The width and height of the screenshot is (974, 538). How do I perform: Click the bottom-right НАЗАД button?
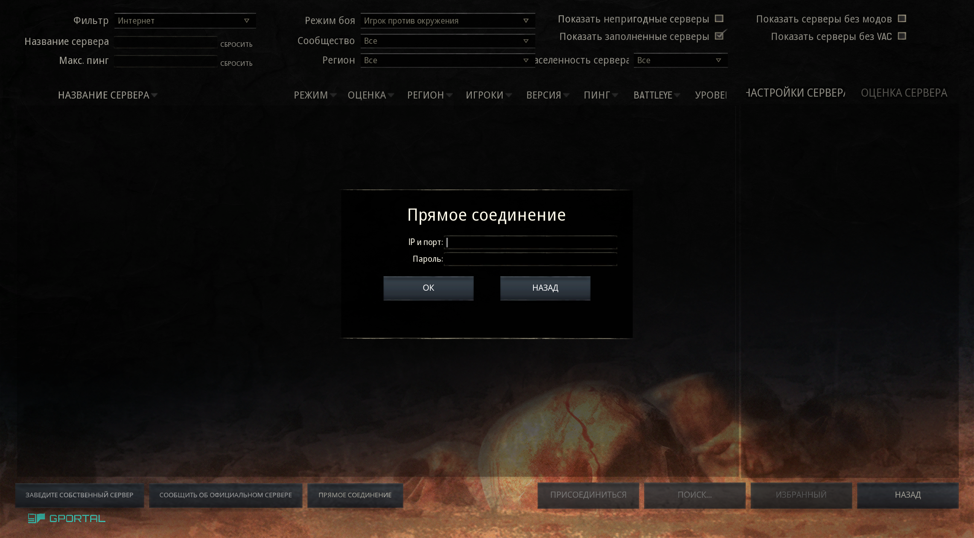pos(908,495)
